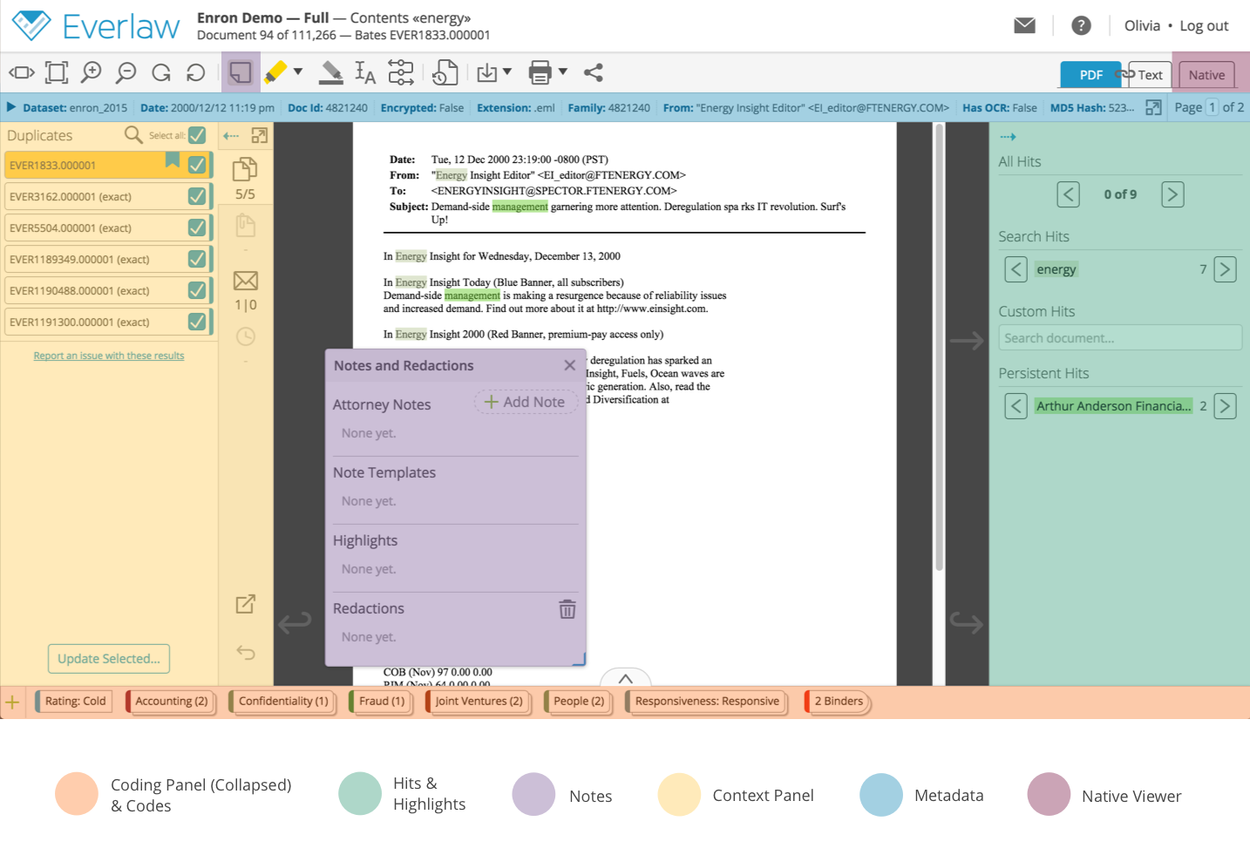The image size is (1250, 862).
Task: Click the printer icon
Action: [x=540, y=72]
